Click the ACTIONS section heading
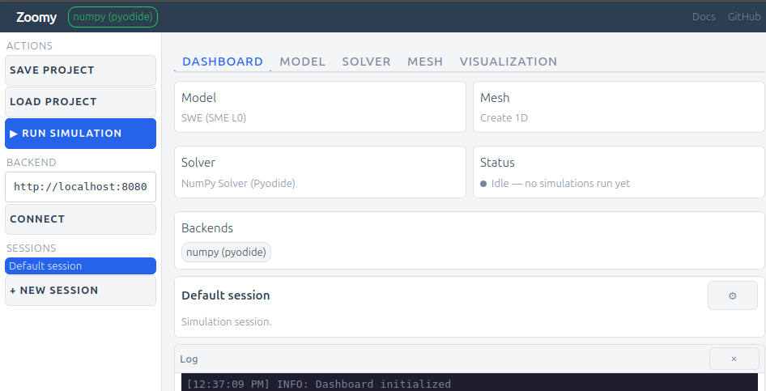 (x=29, y=46)
